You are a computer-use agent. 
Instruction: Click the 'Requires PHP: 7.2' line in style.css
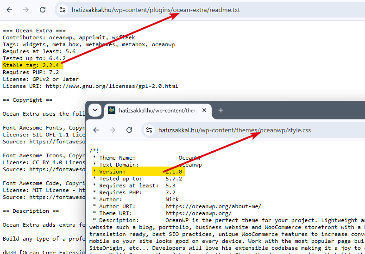click(134, 192)
